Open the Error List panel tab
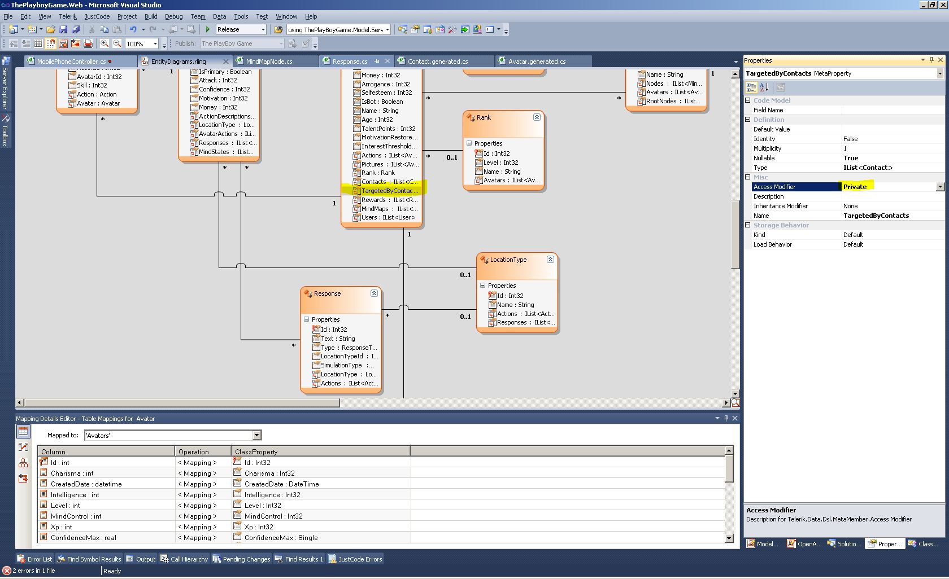The image size is (949, 579). click(34, 559)
